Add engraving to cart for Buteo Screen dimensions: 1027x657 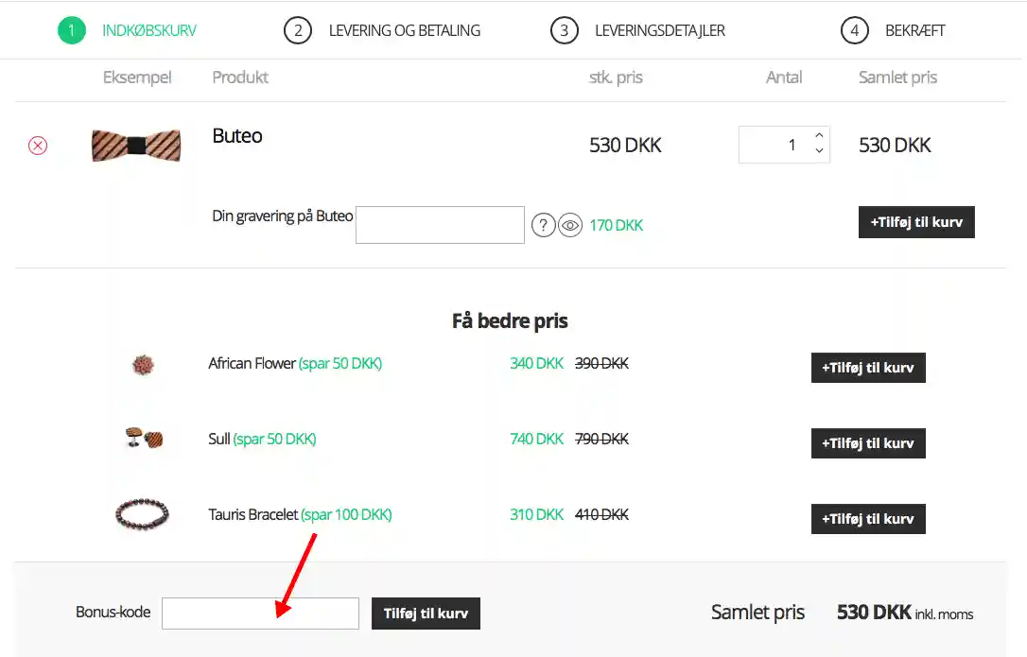coord(916,222)
